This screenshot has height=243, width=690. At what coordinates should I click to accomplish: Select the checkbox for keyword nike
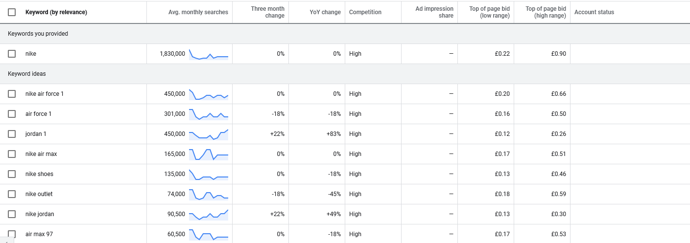point(12,54)
